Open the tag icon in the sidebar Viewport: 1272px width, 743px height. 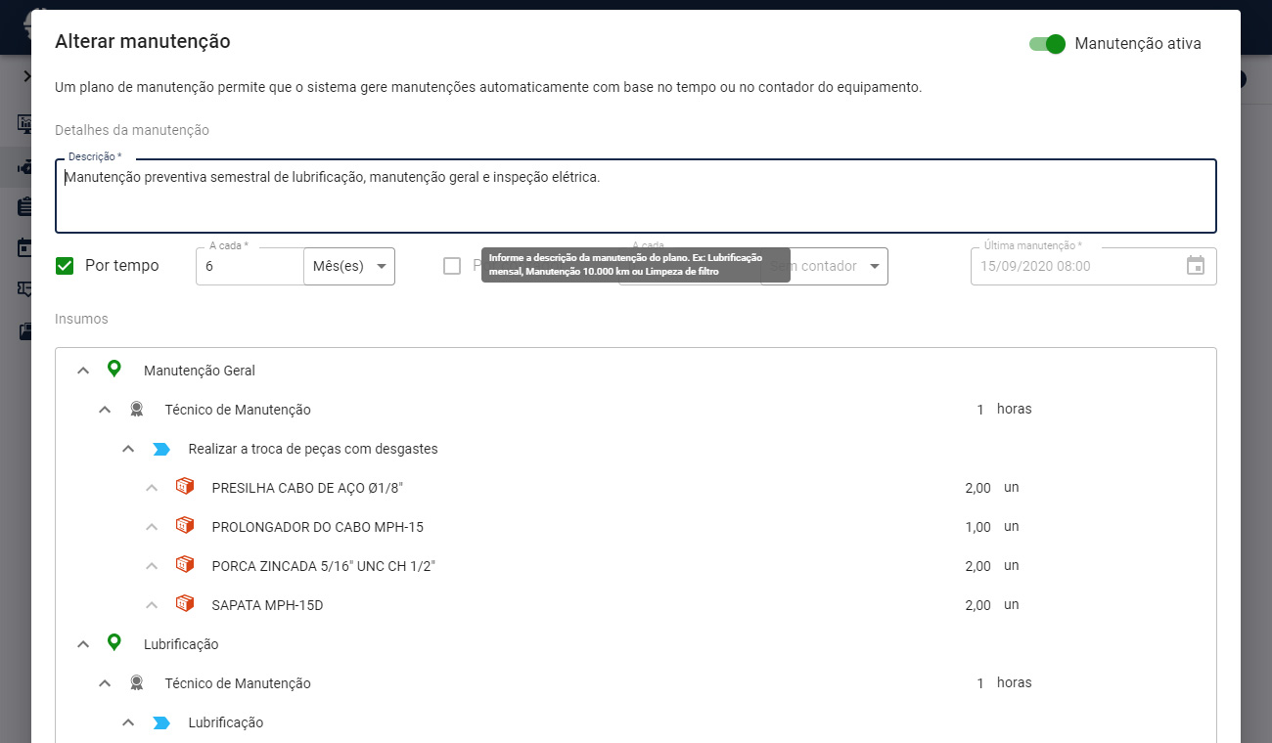click(24, 288)
